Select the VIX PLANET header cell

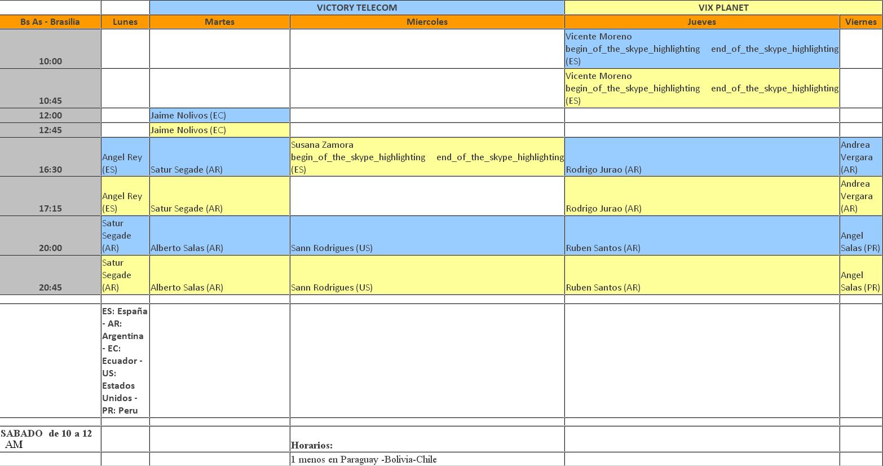[x=723, y=7]
